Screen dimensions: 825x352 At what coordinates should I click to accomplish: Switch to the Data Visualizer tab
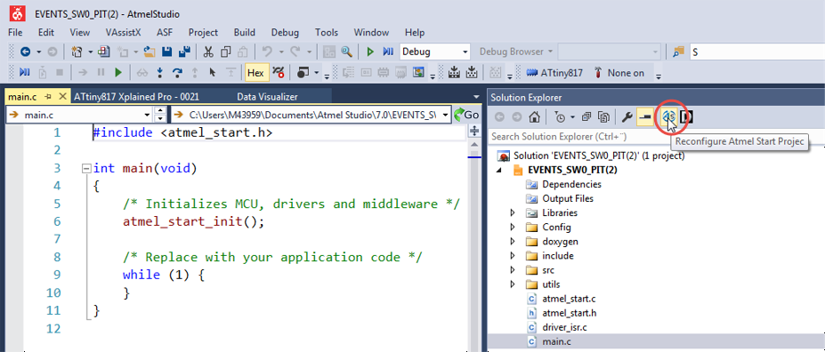point(267,97)
